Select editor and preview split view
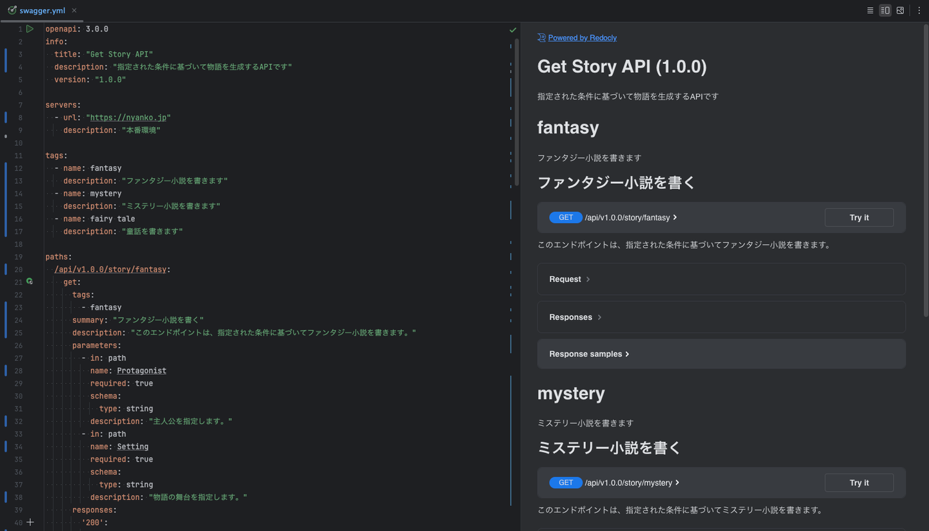 click(885, 10)
